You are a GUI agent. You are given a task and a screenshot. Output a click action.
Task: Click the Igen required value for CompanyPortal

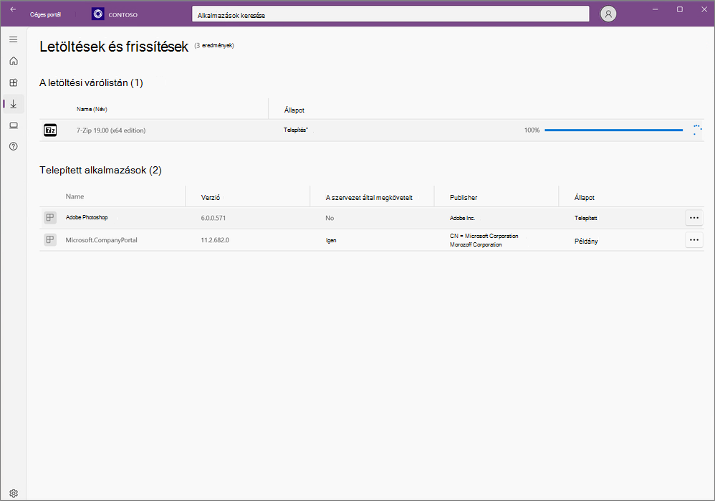[331, 240]
